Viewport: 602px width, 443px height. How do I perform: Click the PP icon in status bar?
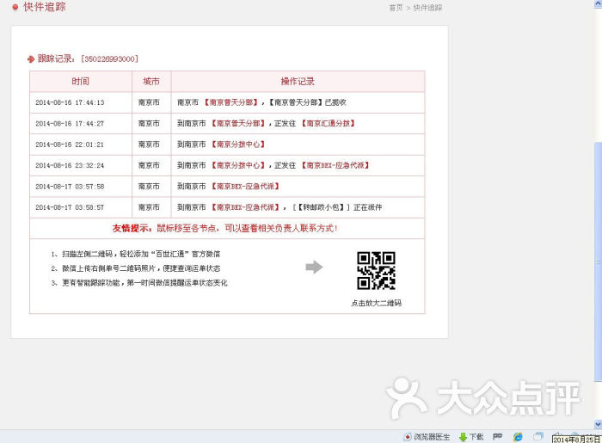(x=498, y=436)
